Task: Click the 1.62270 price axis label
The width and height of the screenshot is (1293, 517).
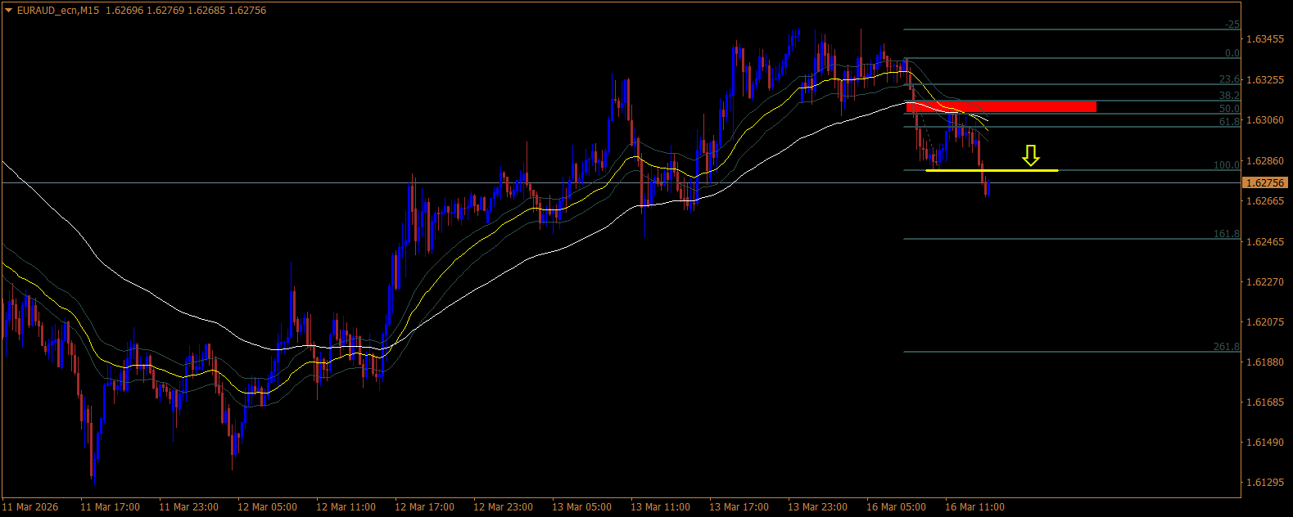Action: click(1265, 282)
